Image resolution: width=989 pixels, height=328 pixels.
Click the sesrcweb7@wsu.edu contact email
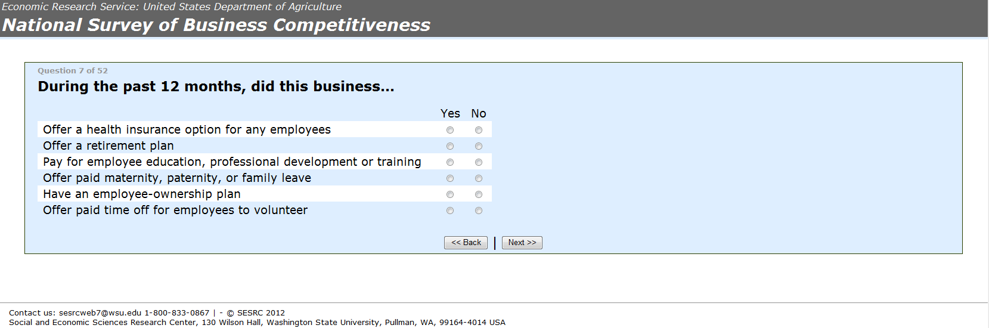(100, 313)
